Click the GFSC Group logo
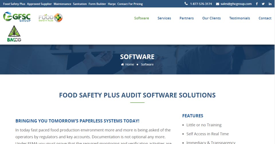Viewport: 275px width, 144px height. [17, 17]
